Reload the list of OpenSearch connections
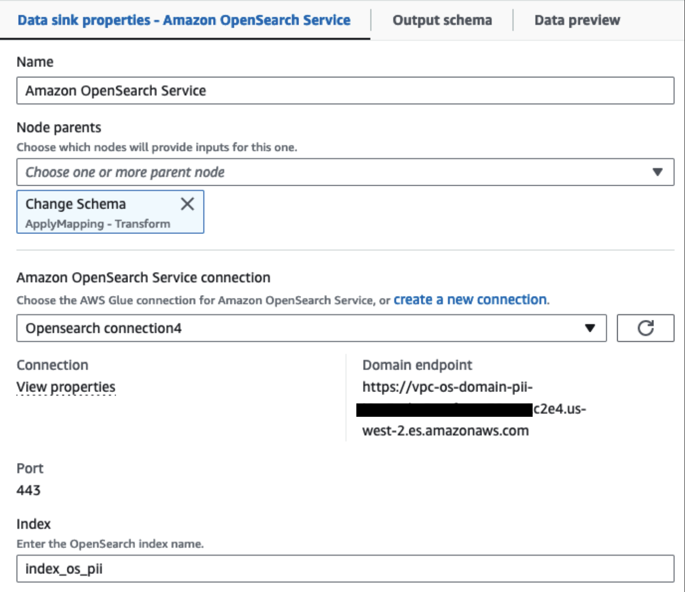 click(646, 328)
